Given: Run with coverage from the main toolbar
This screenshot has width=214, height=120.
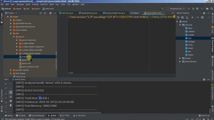Looking at the screenshot, I should 198,9.
